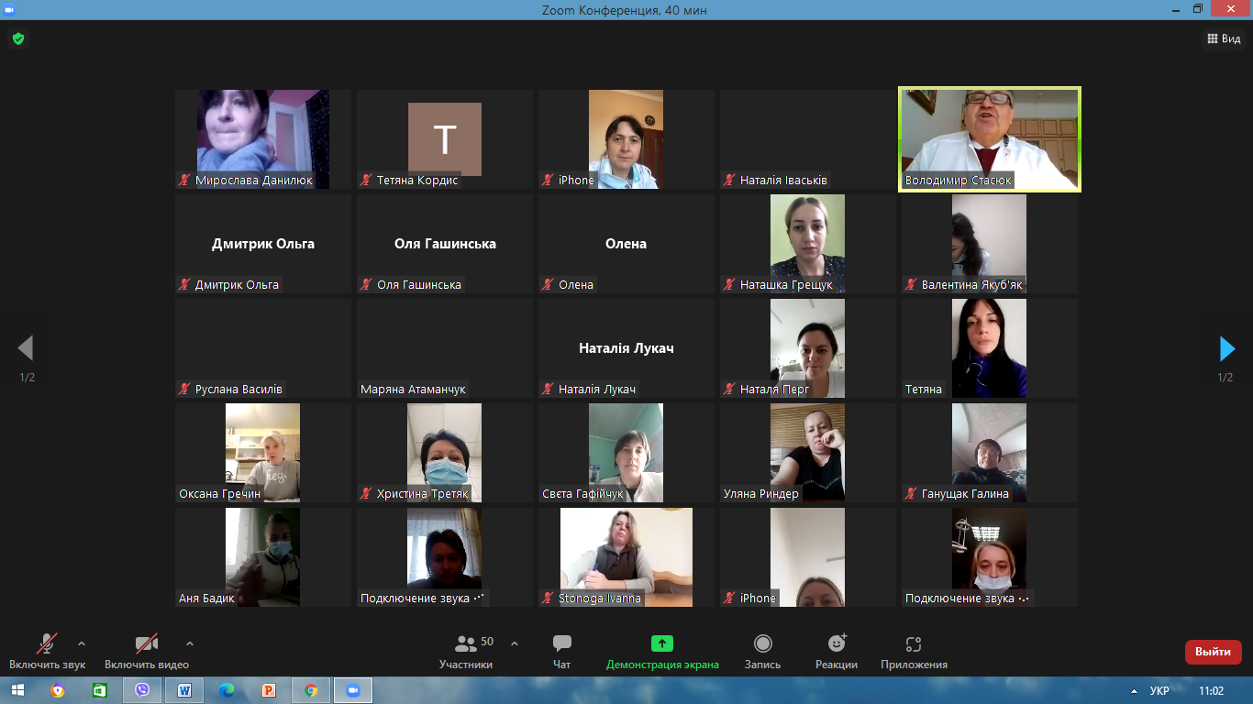The width and height of the screenshot is (1253, 704).
Task: Unmute microphone with Включить звук
Action: pyautogui.click(x=47, y=651)
